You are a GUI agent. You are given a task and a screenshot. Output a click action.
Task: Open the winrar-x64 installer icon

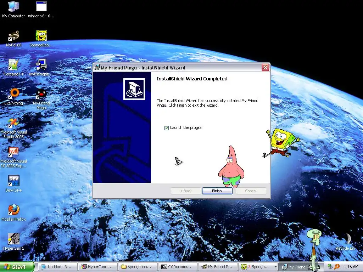click(41, 10)
